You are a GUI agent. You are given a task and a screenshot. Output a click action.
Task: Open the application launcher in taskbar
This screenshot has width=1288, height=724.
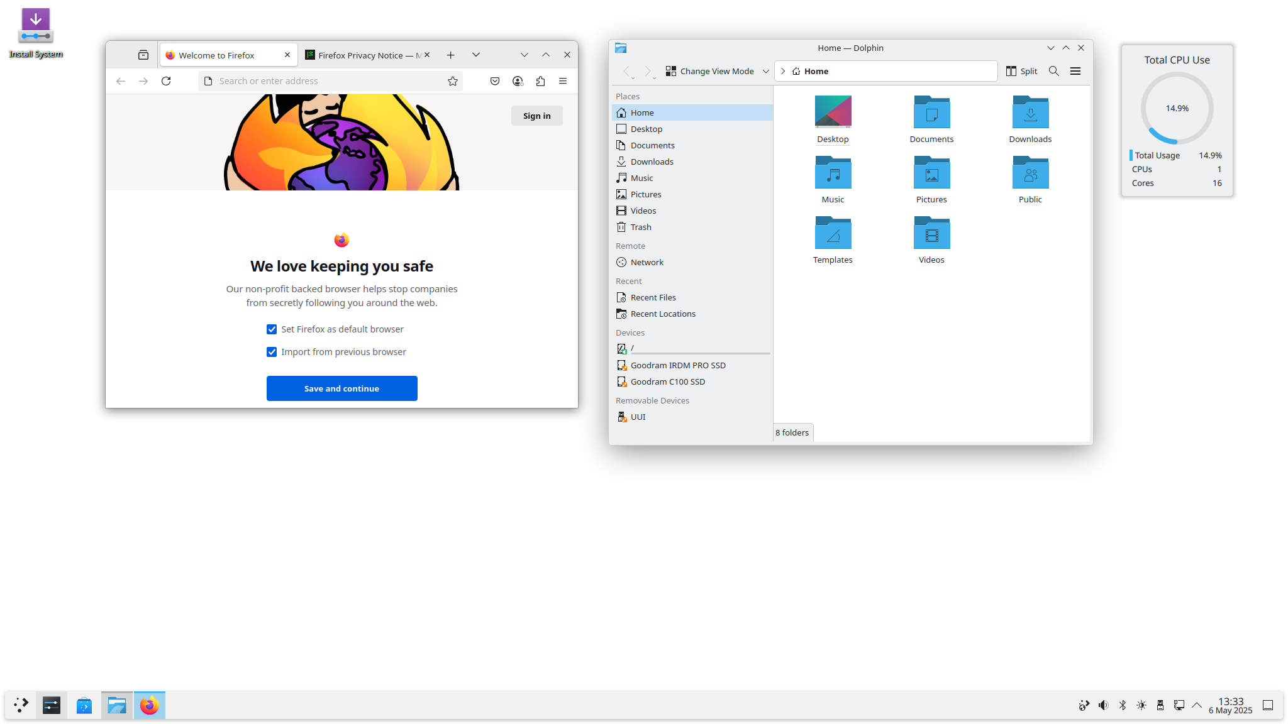pyautogui.click(x=21, y=705)
